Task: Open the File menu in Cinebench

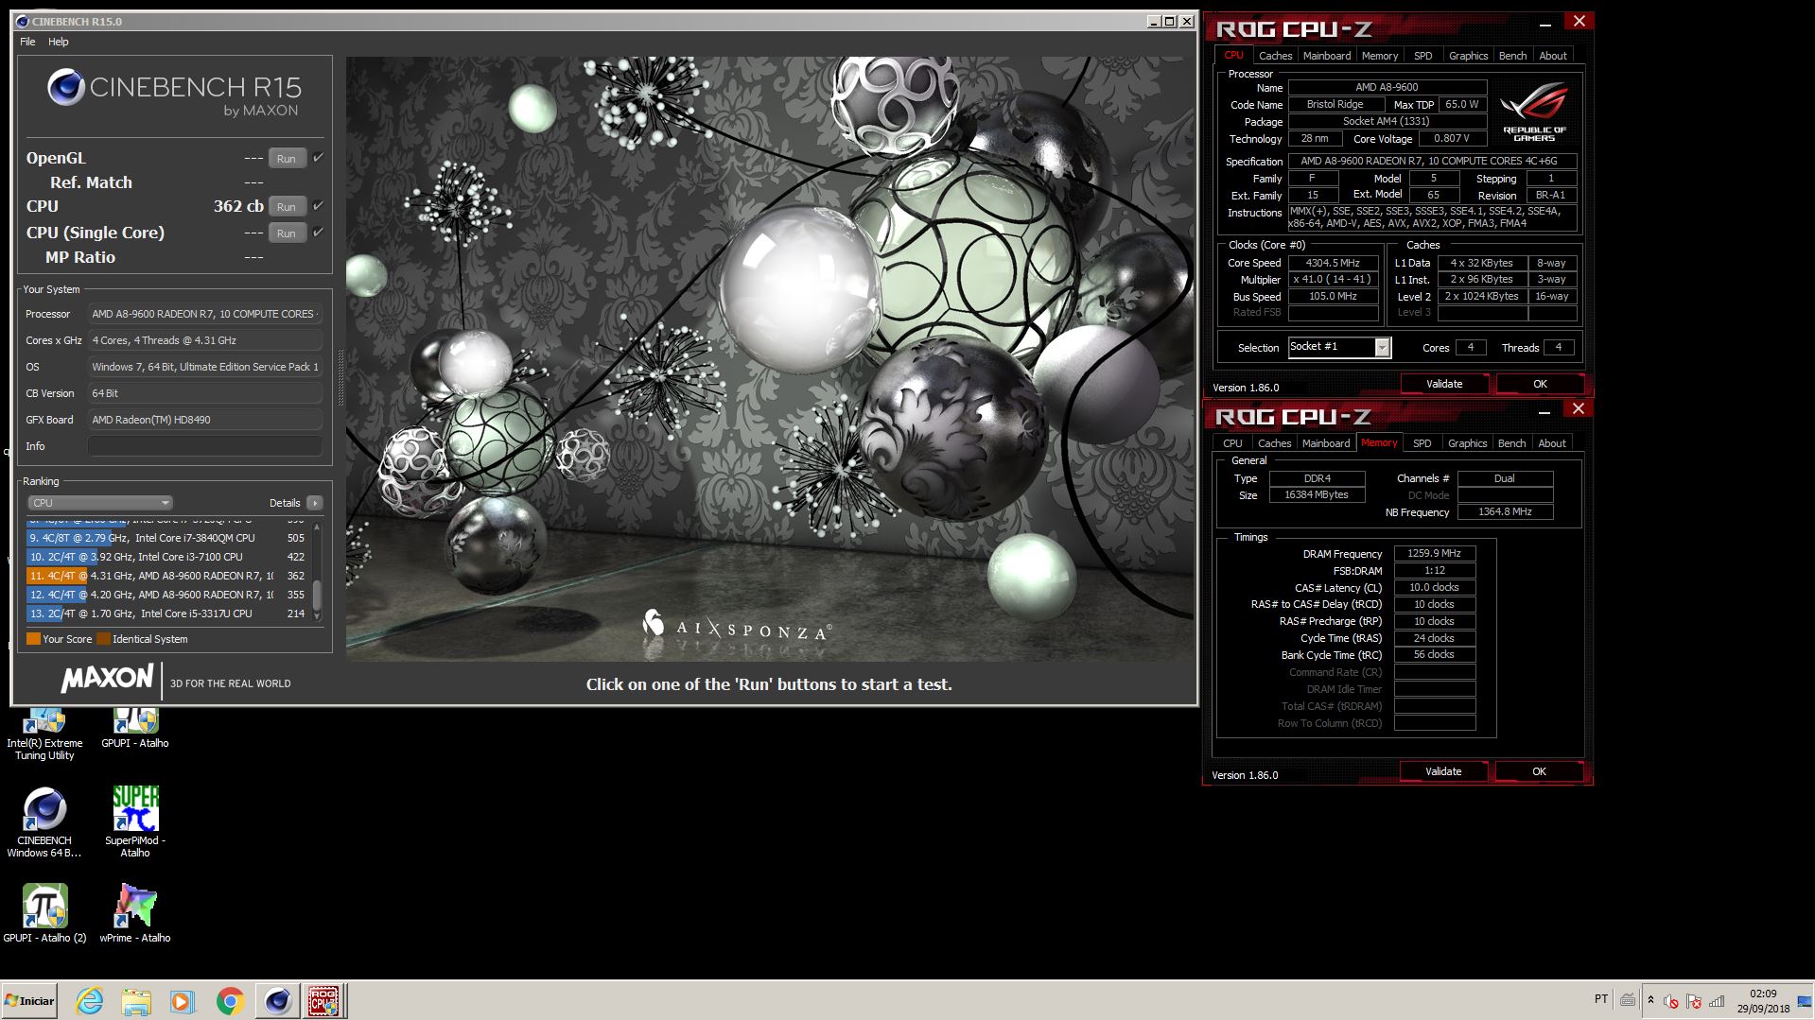Action: [x=27, y=42]
